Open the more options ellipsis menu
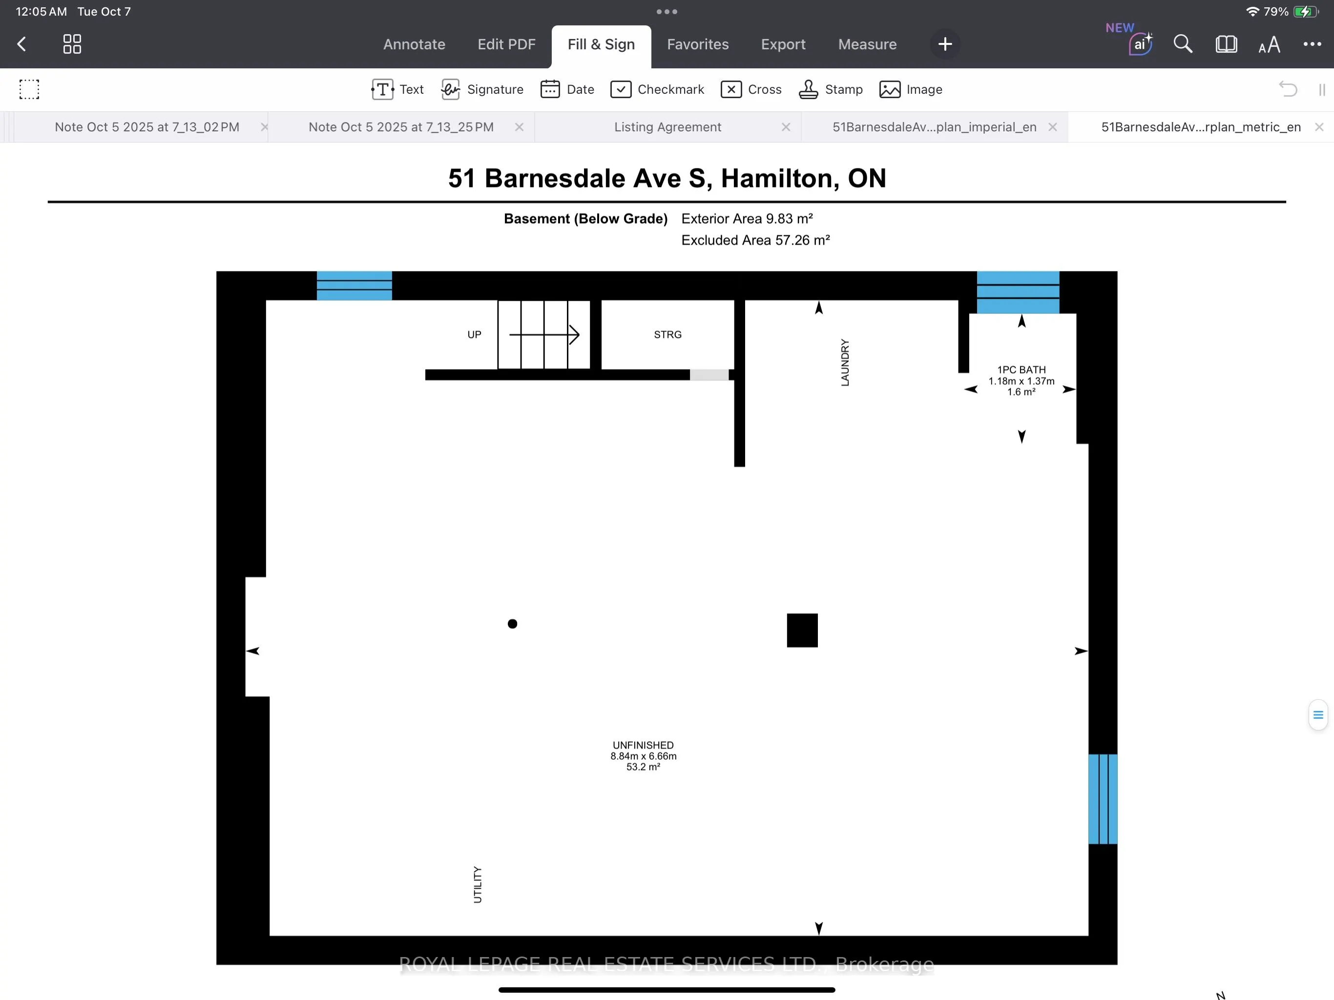 [1312, 44]
